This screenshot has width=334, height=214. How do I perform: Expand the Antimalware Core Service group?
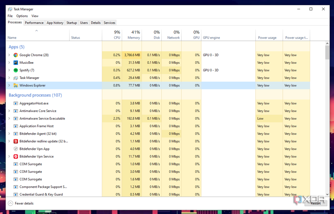9,111
